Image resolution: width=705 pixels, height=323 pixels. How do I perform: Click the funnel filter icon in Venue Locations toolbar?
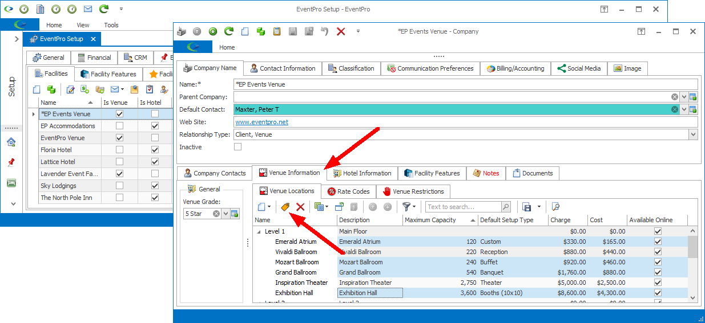(x=406, y=207)
